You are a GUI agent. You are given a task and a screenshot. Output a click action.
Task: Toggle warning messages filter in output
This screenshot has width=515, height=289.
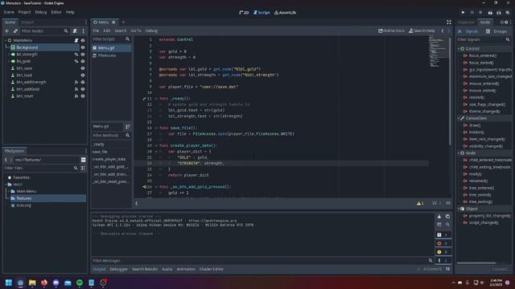coord(443,252)
